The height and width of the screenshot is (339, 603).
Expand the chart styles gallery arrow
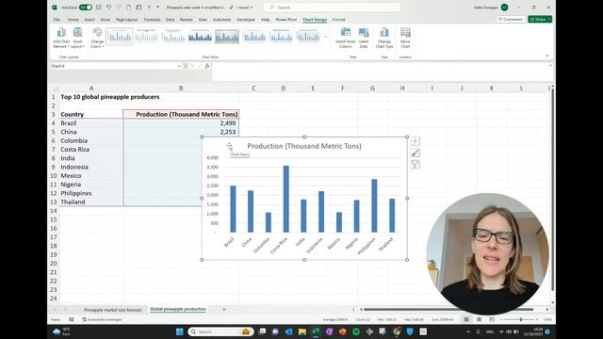click(x=326, y=37)
